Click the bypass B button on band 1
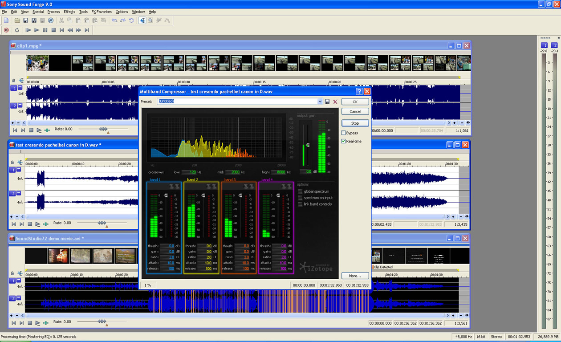This screenshot has height=342, width=561. pyautogui.click(x=177, y=186)
